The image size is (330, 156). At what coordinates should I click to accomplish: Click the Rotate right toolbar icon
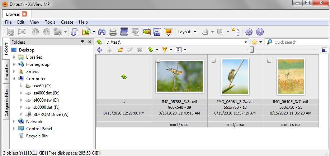click(47, 32)
